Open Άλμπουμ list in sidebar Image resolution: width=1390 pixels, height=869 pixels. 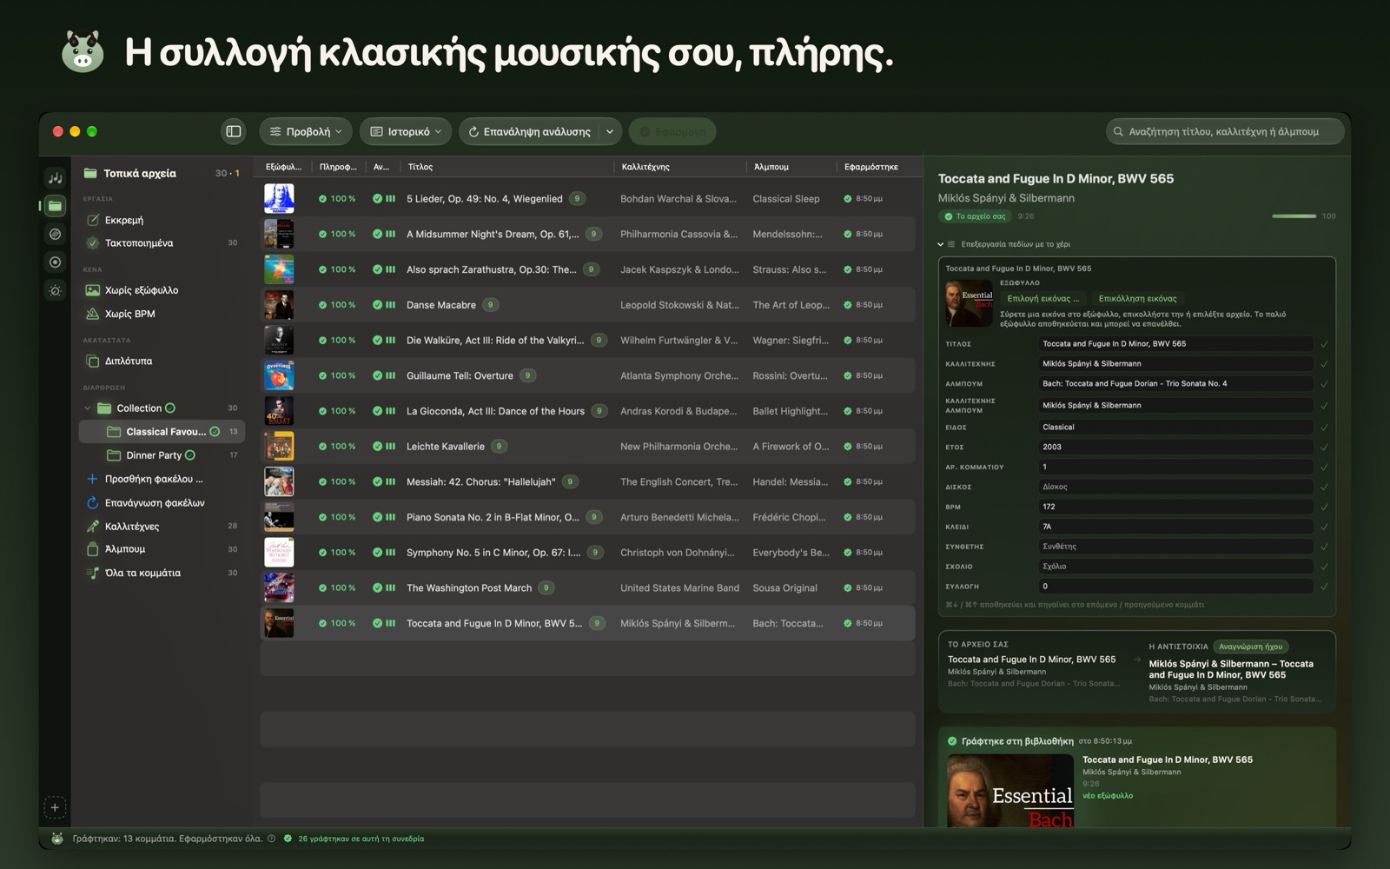(162, 549)
